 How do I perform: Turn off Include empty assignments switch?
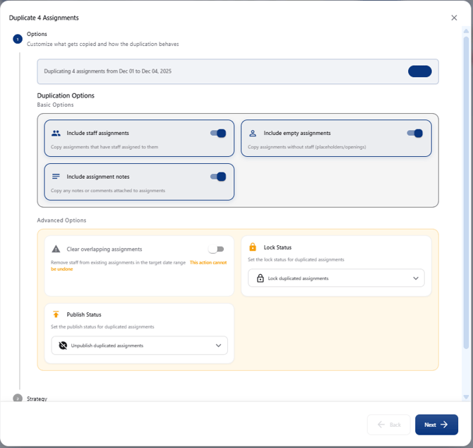[x=415, y=133]
